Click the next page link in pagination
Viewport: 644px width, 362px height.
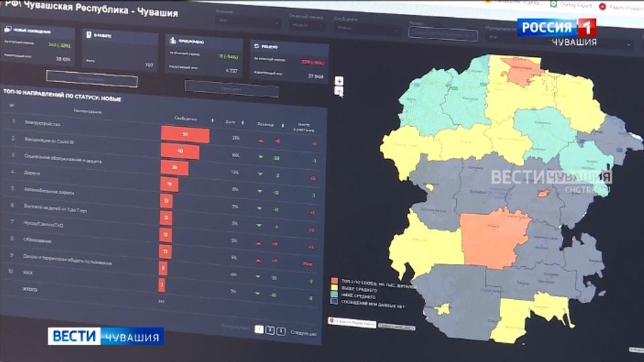coord(303,334)
